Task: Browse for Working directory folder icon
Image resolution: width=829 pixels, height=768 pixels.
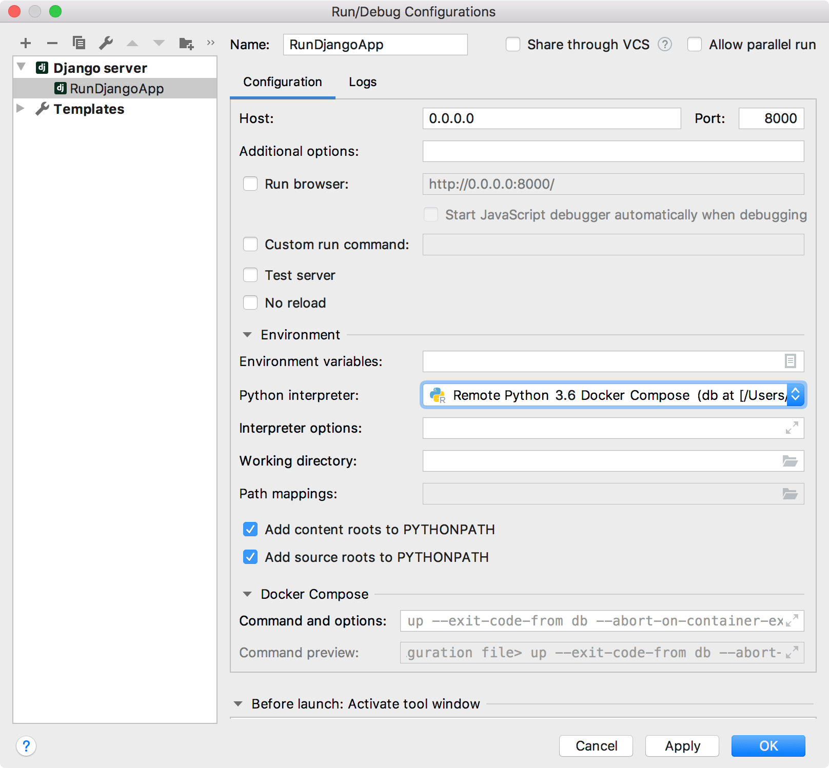Action: 790,461
